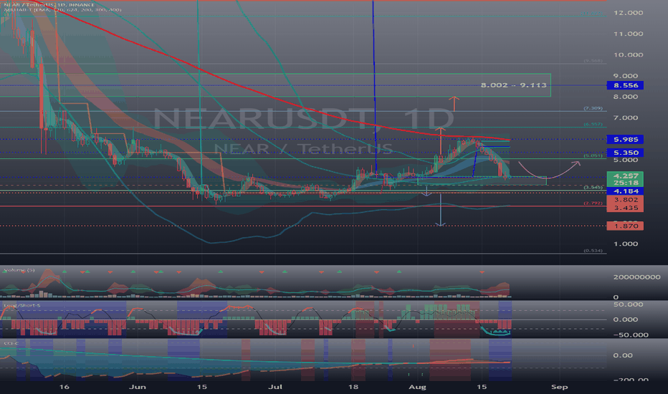
Task: Click the Sep date on time axis
Action: [x=559, y=387]
